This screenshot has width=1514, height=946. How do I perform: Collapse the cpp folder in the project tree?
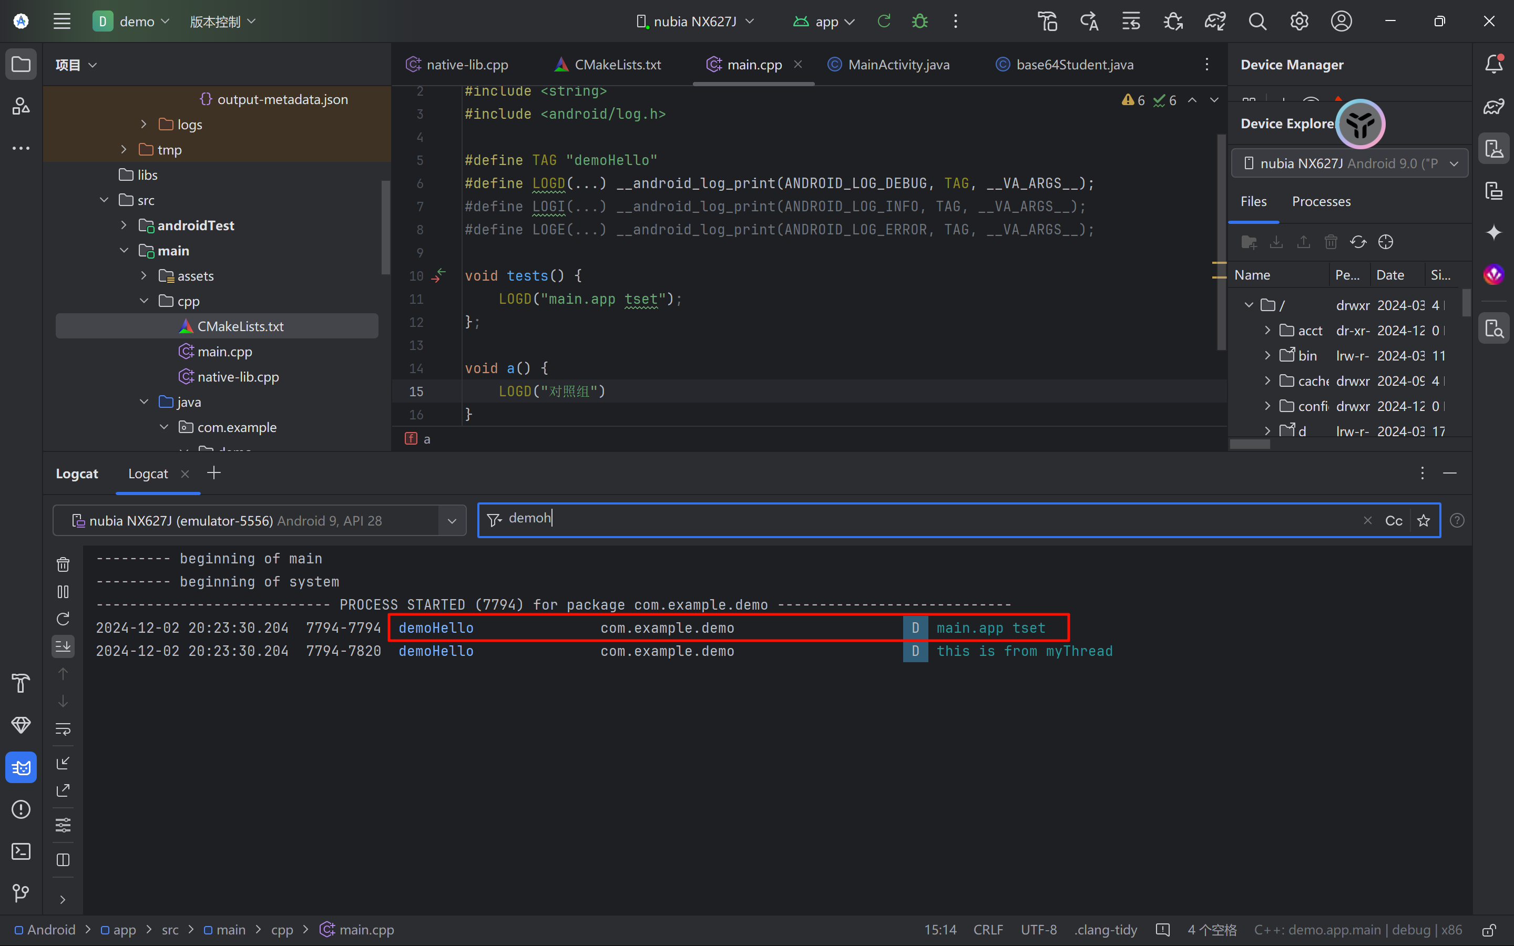(x=144, y=301)
